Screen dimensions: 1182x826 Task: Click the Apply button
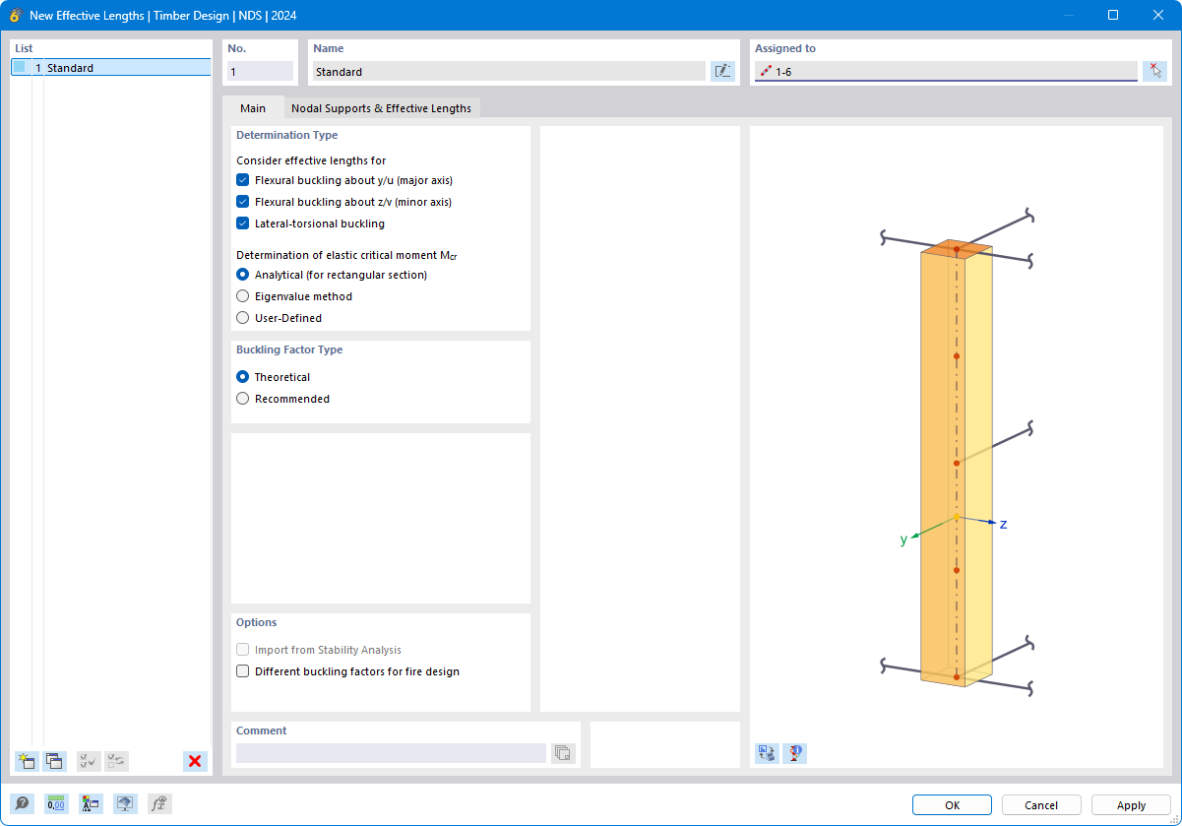[1131, 804]
